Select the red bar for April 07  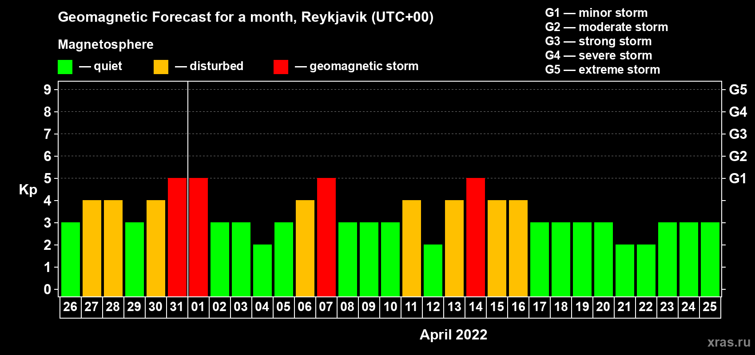[x=326, y=237]
